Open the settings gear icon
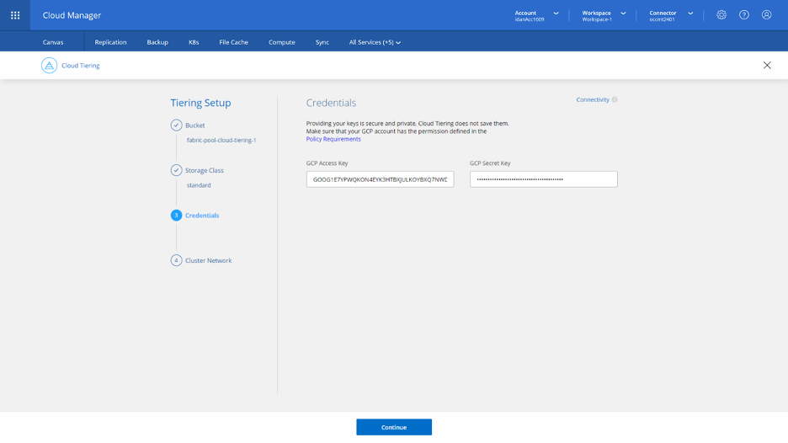Screen dimensions: 788x443 (721, 15)
